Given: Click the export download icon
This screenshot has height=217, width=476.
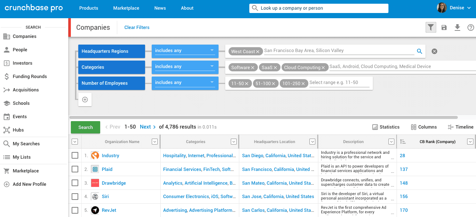Looking at the screenshot, I should pyautogui.click(x=457, y=27).
